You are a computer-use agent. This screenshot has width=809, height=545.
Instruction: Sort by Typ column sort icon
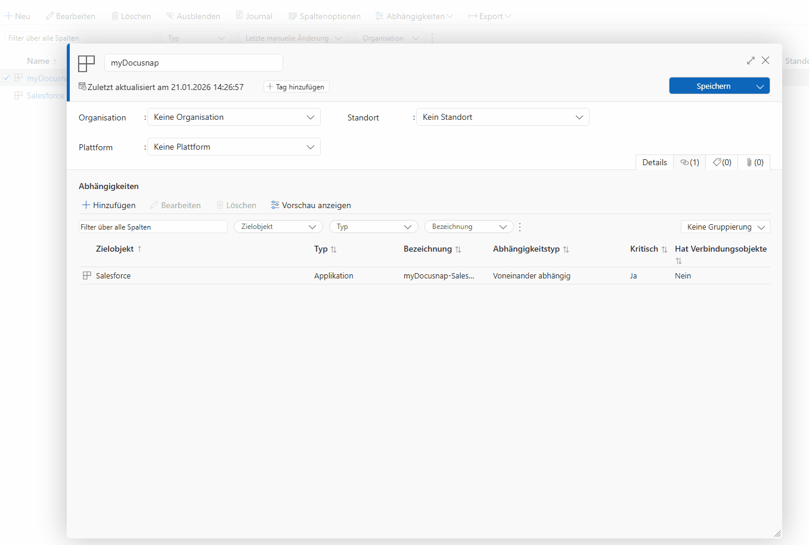pos(334,250)
